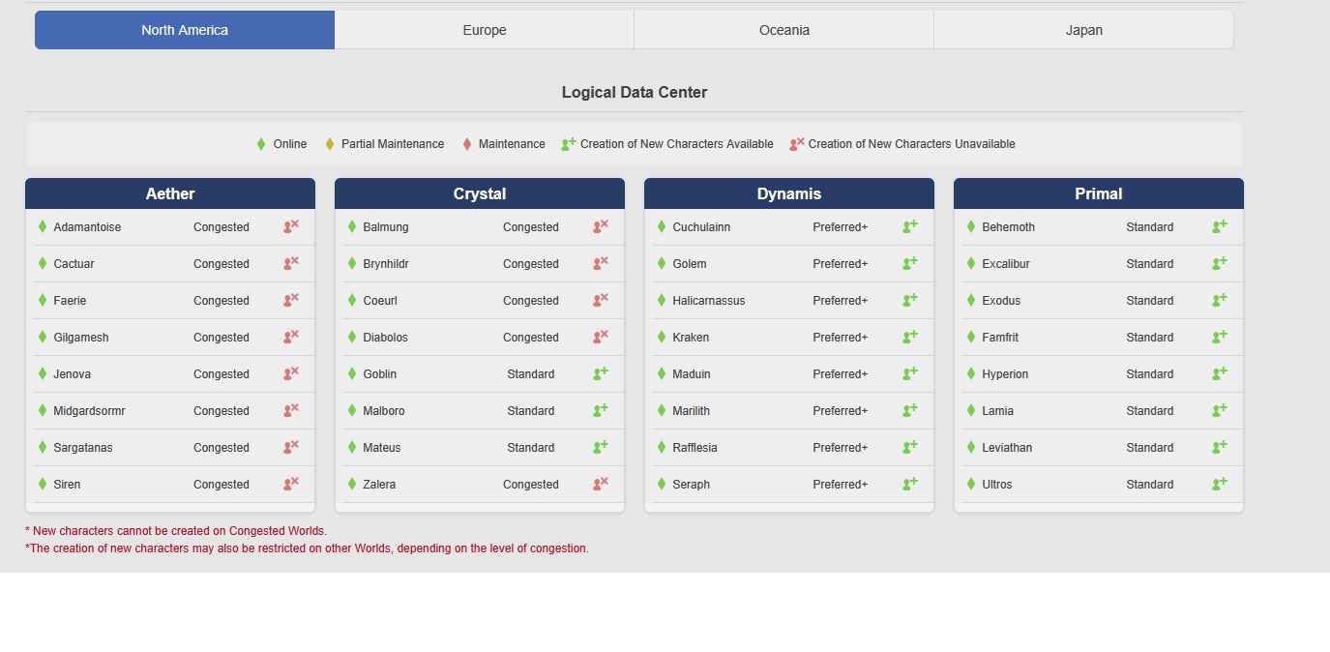Click the character creation available icon for Halicarnassus
This screenshot has height=652, width=1330.
coord(910,300)
